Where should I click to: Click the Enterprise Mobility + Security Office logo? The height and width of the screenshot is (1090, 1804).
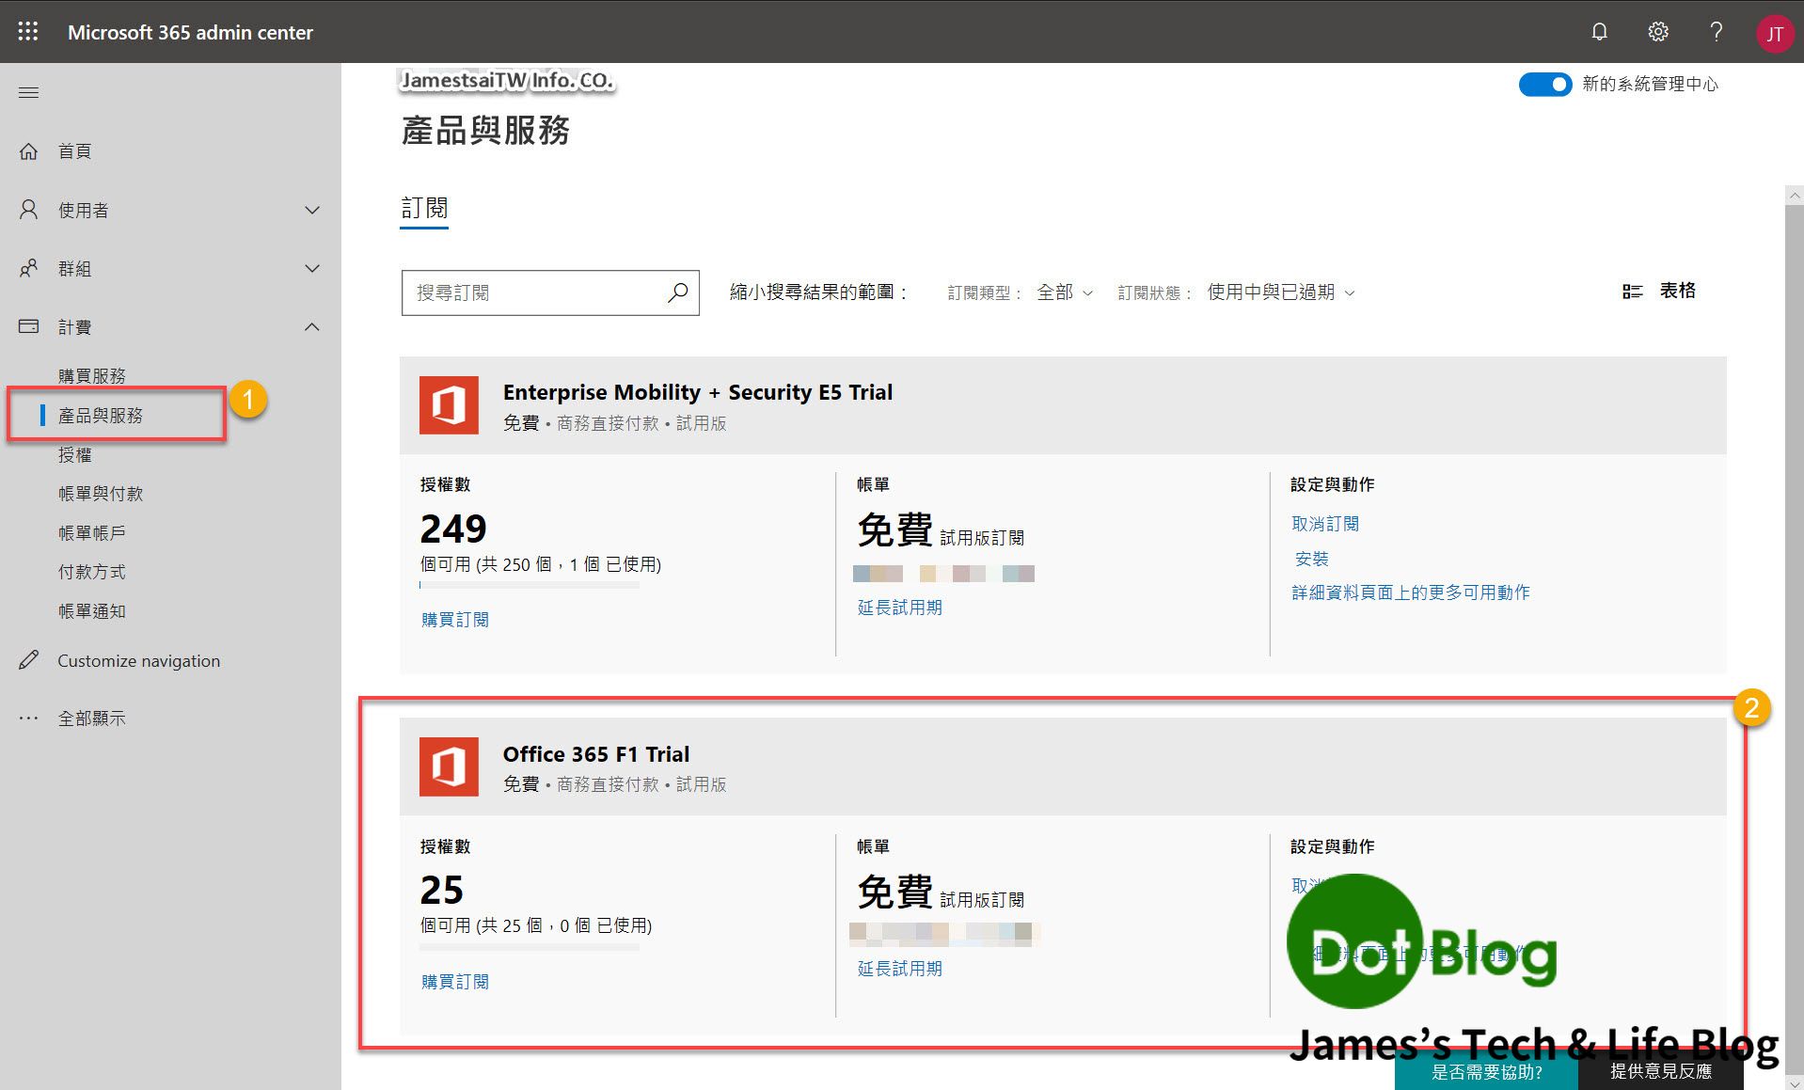pos(449,405)
